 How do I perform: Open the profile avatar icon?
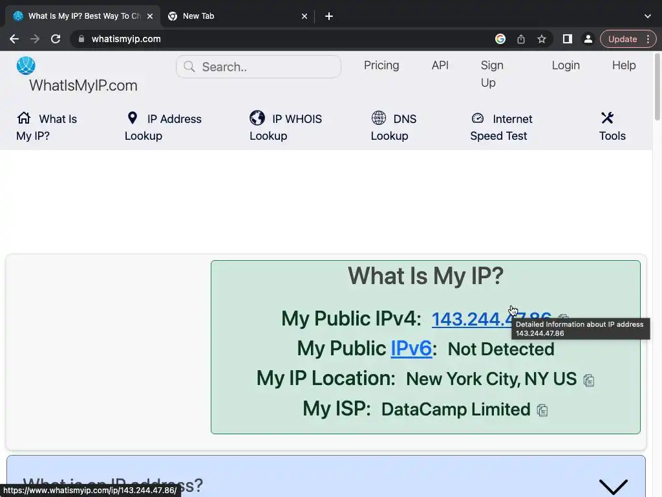(x=588, y=39)
